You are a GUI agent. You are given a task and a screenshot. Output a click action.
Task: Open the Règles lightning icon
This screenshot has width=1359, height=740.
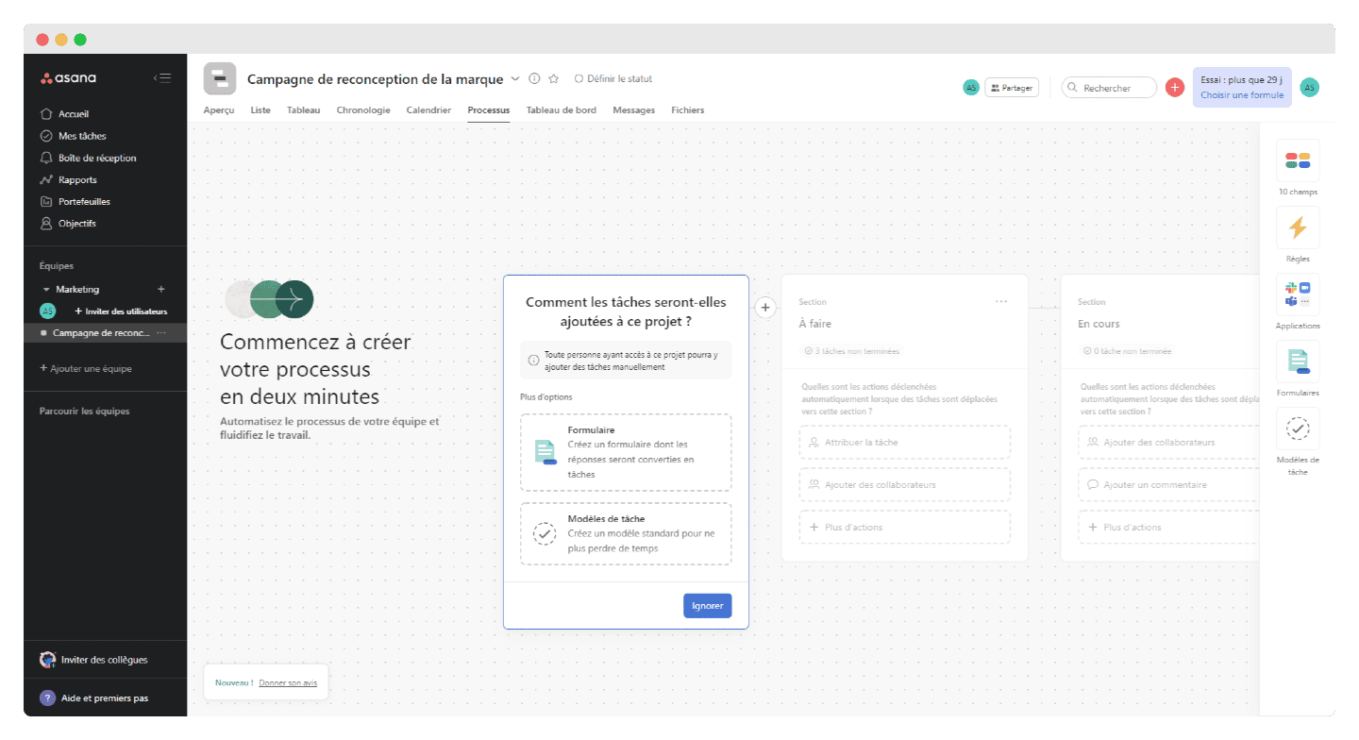(x=1298, y=227)
